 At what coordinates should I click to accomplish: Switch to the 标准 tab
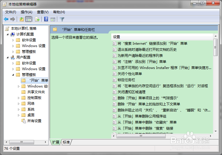66,142
